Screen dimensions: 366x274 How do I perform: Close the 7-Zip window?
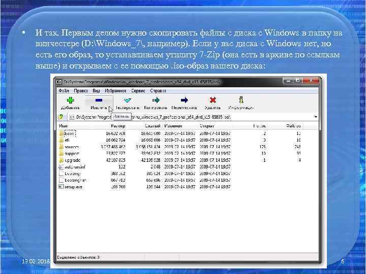coord(311,81)
